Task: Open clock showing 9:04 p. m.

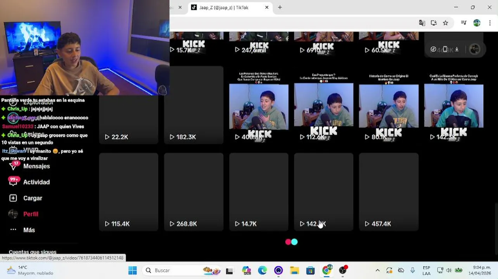Action: (479, 270)
